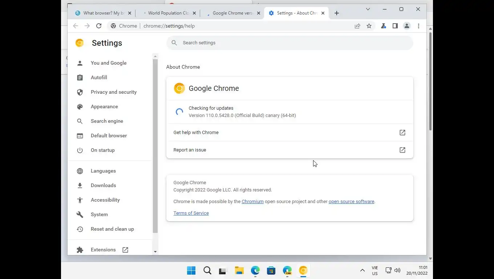Open the Windows Start menu

(191, 270)
